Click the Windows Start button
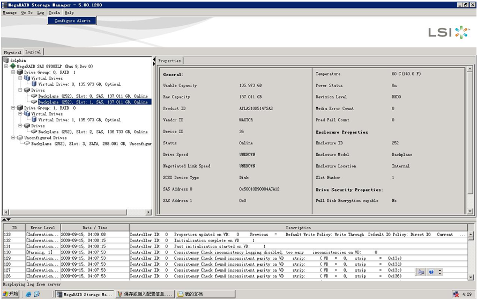Viewport: 477px width, 299px height. (11, 294)
